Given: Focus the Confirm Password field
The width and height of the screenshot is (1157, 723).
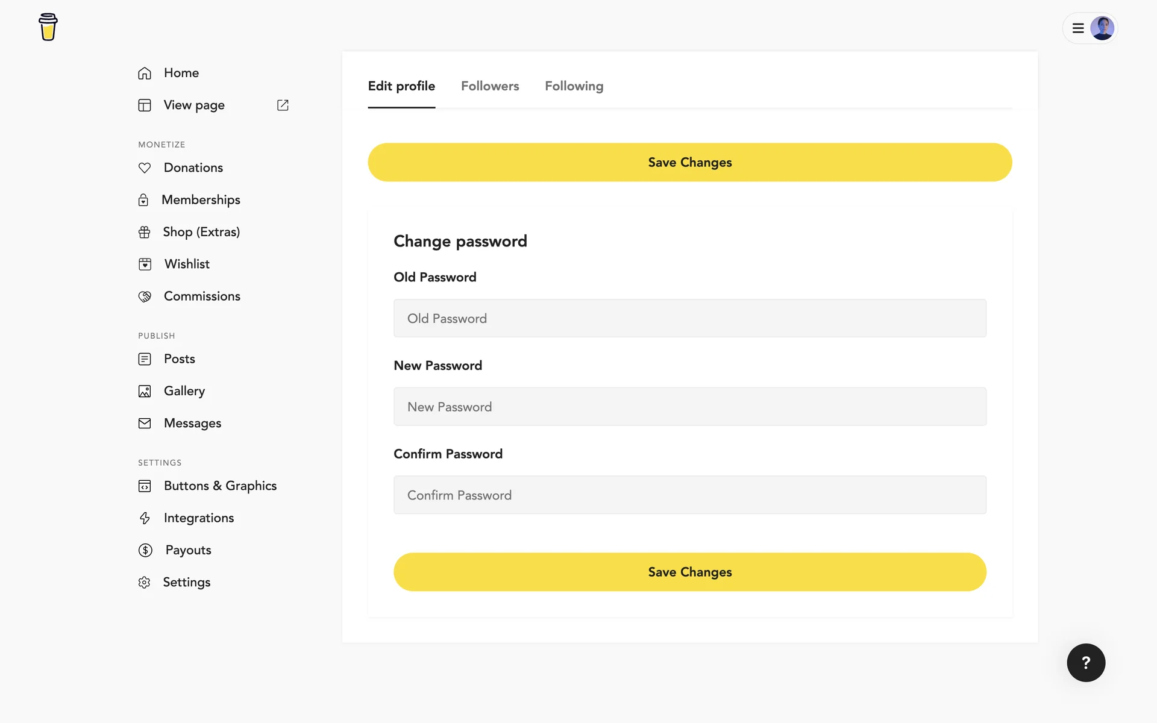Looking at the screenshot, I should click(689, 495).
